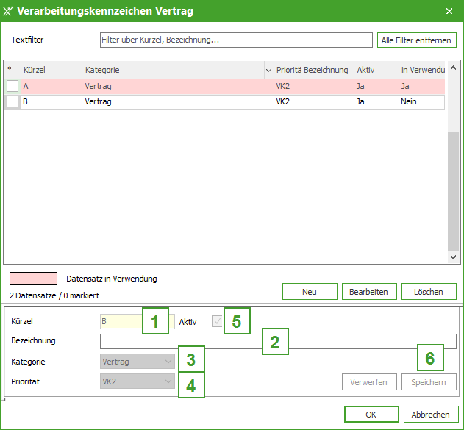Focus the Textfilter search field

tap(236, 40)
